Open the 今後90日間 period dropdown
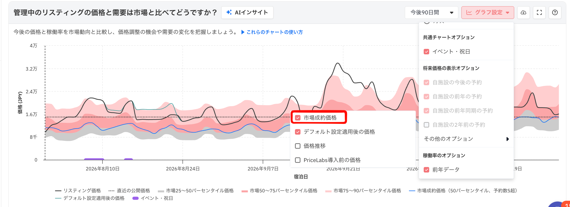Image resolution: width=570 pixels, height=207 pixels. (x=431, y=13)
